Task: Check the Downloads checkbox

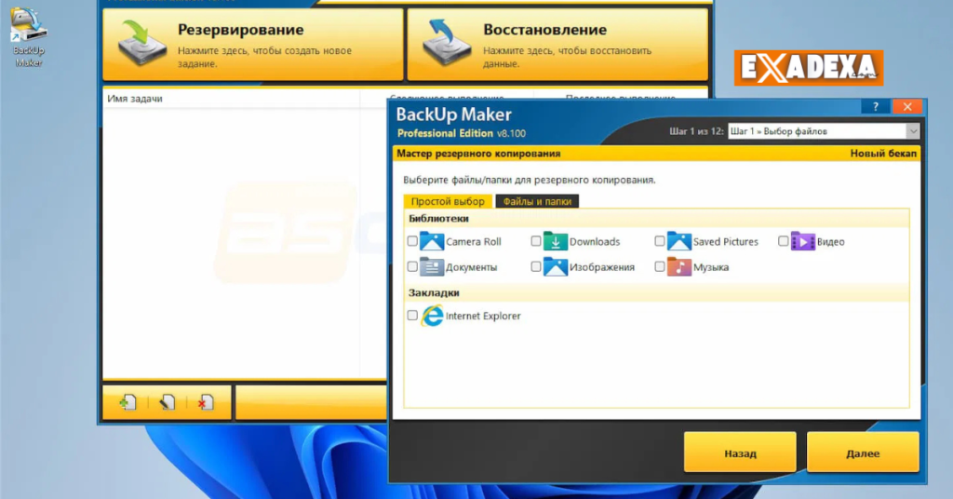Action: point(535,241)
